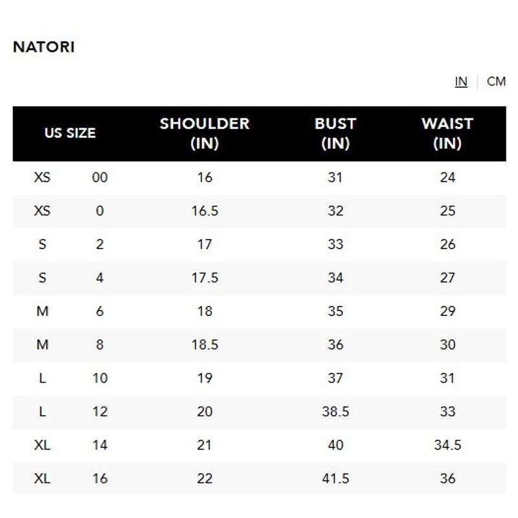
Task: Select the XS 00 size row
Action: coord(260,177)
